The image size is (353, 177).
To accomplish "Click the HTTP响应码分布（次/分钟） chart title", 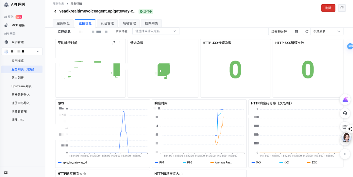I will point(272,103).
